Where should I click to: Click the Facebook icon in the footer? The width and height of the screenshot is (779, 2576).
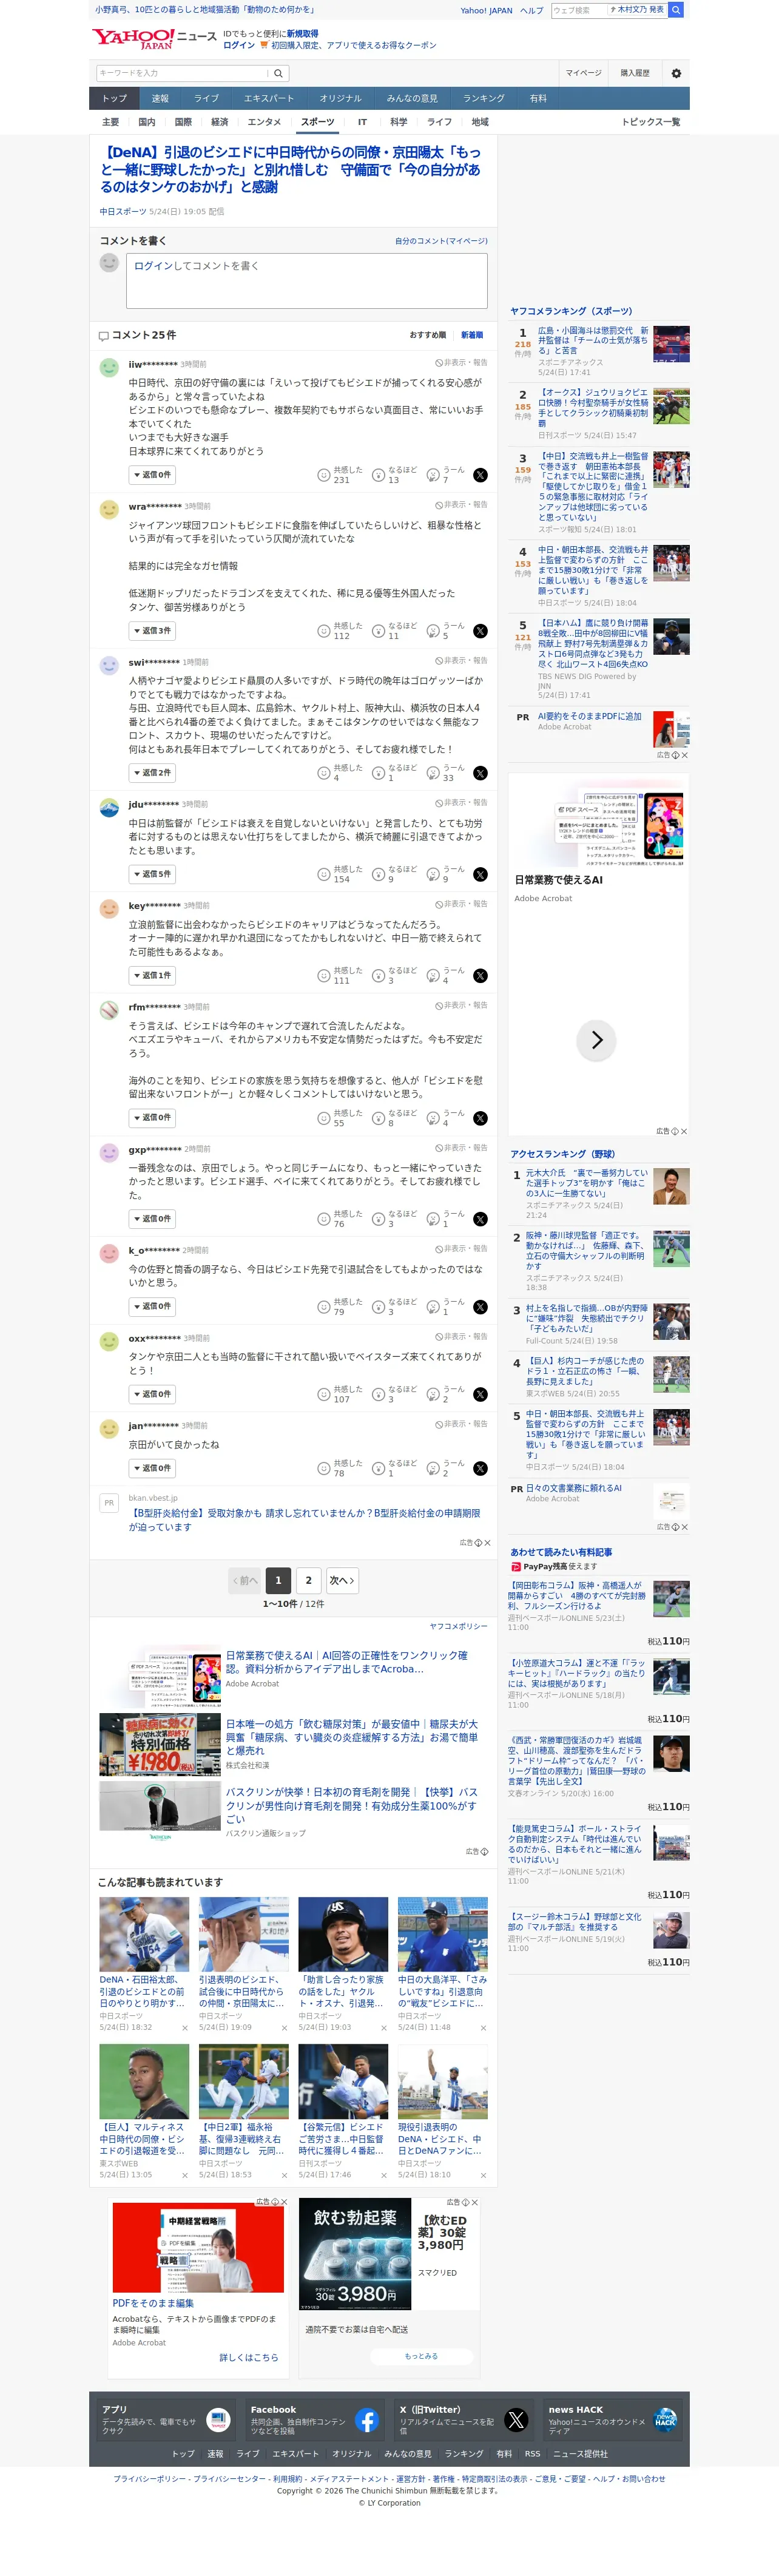(x=367, y=2419)
